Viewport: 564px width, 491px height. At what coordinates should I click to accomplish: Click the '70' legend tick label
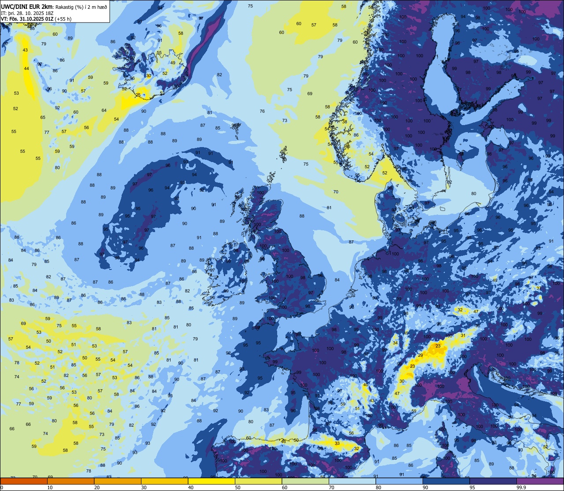(331, 487)
